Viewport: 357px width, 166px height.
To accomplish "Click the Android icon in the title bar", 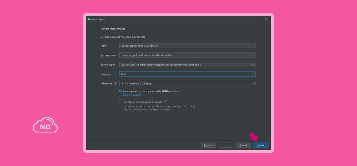I will pos(89,19).
